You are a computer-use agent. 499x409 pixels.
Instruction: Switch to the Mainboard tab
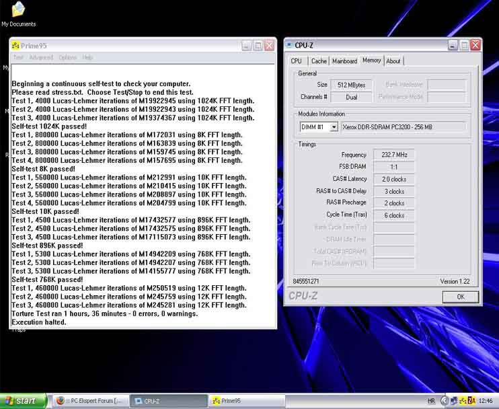(x=344, y=61)
